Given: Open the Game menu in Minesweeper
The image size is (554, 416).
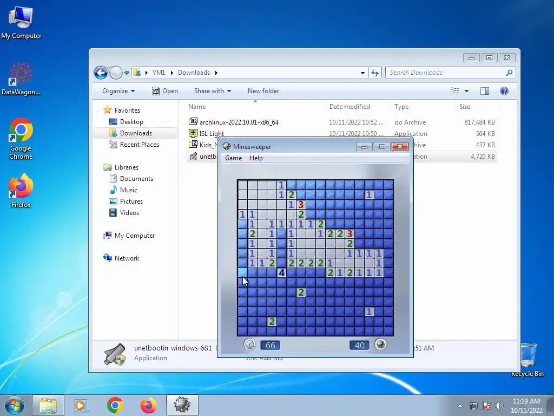Looking at the screenshot, I should (233, 158).
